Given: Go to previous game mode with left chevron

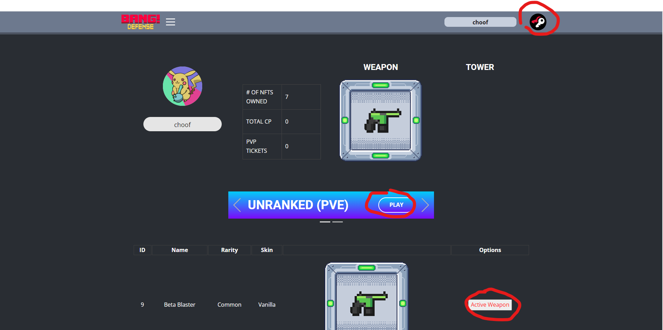Looking at the screenshot, I should coord(237,205).
